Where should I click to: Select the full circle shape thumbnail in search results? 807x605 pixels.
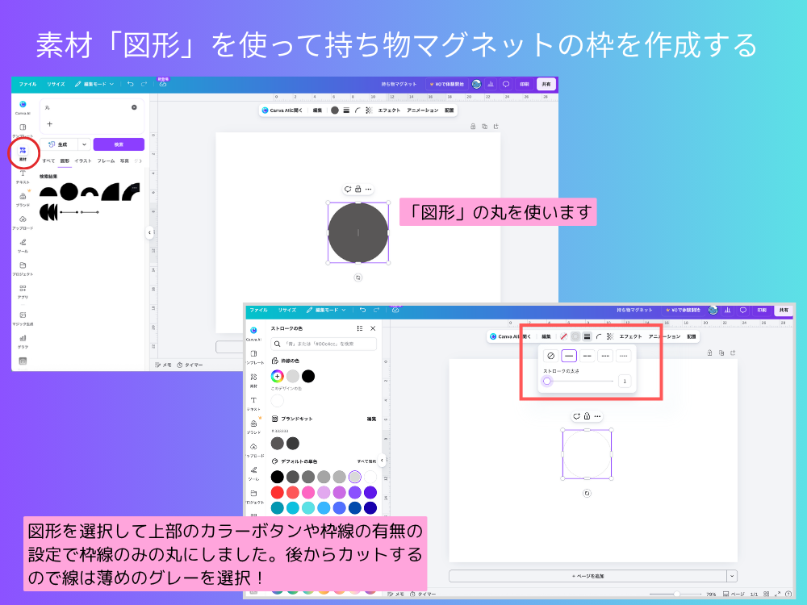(x=69, y=192)
